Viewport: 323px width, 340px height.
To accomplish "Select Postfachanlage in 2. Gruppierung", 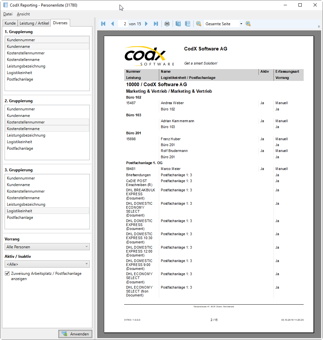I will (x=47, y=148).
